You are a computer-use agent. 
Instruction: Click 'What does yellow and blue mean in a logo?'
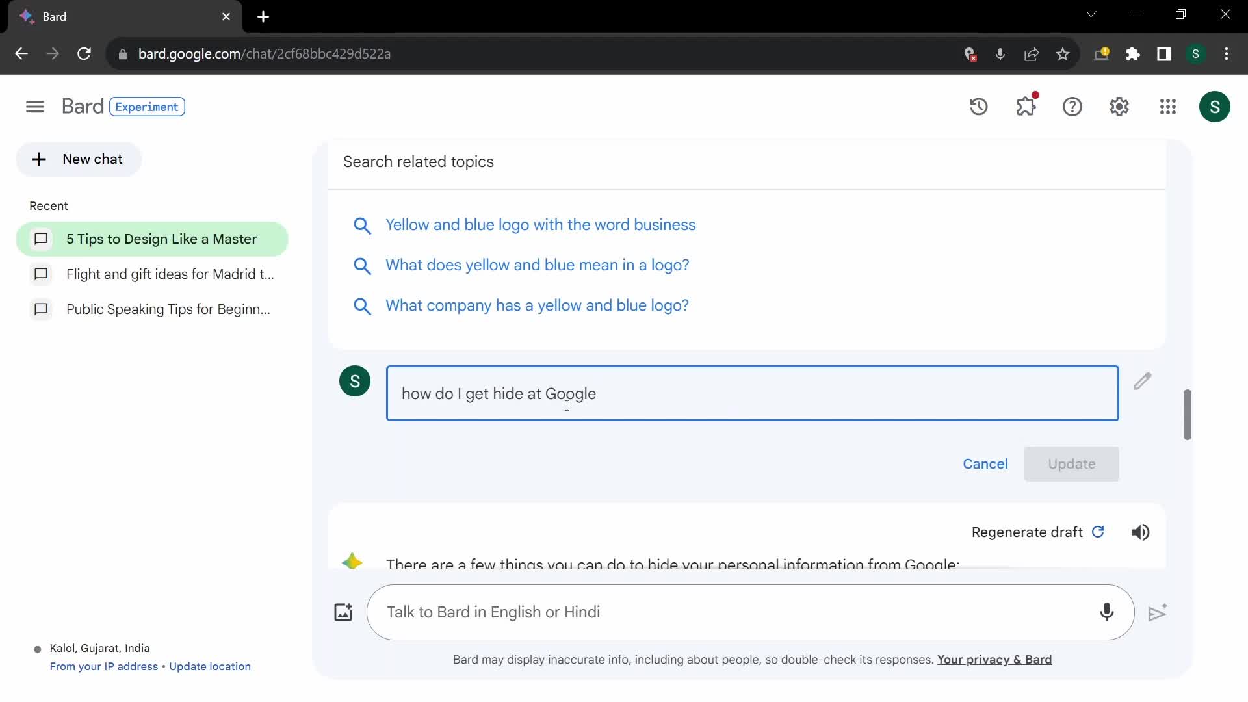537,265
